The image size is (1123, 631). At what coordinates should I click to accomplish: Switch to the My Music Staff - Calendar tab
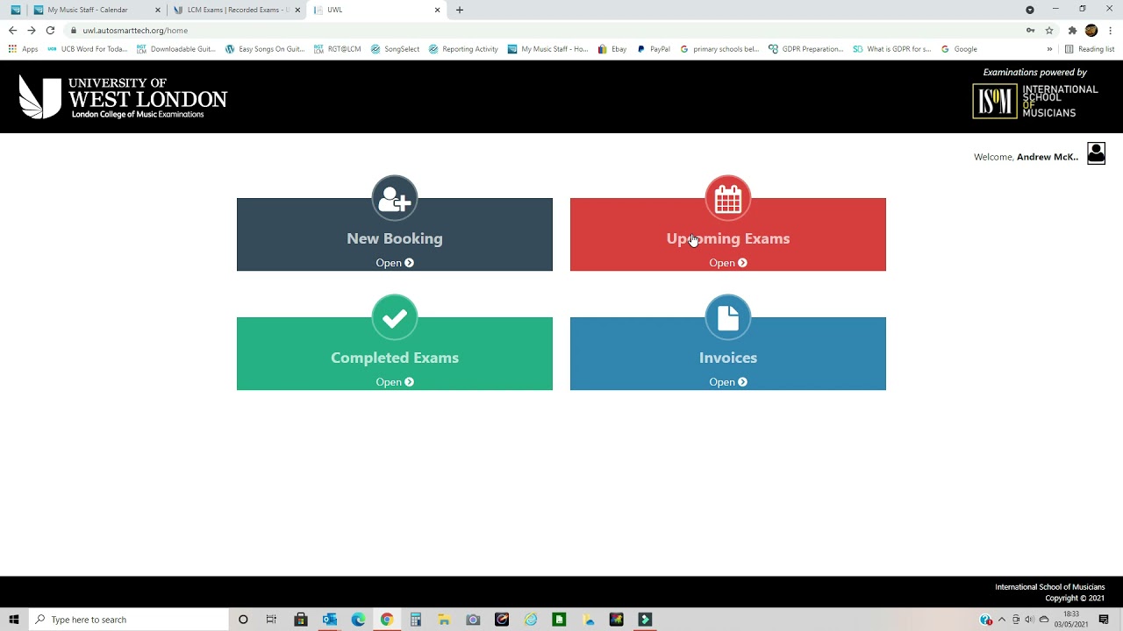pyautogui.click(x=97, y=10)
